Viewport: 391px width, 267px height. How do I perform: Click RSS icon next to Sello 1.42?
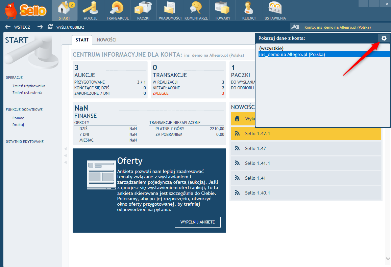237,148
